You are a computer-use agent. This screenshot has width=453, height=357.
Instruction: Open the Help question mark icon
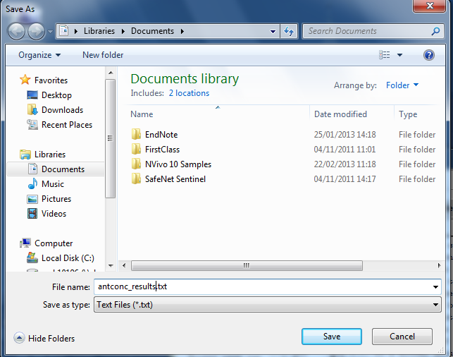428,55
